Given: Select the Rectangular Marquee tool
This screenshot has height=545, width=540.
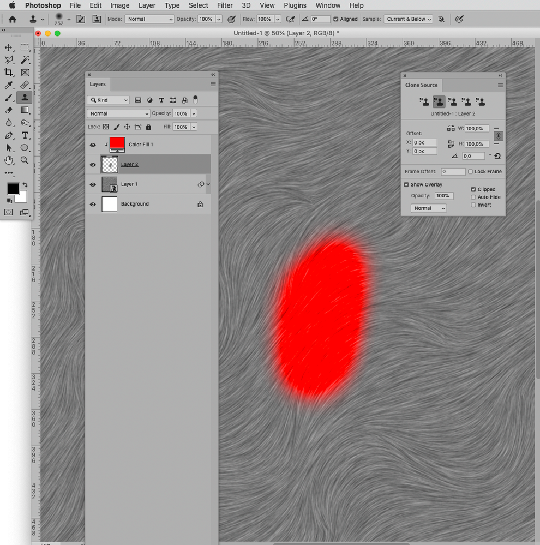Looking at the screenshot, I should [25, 47].
